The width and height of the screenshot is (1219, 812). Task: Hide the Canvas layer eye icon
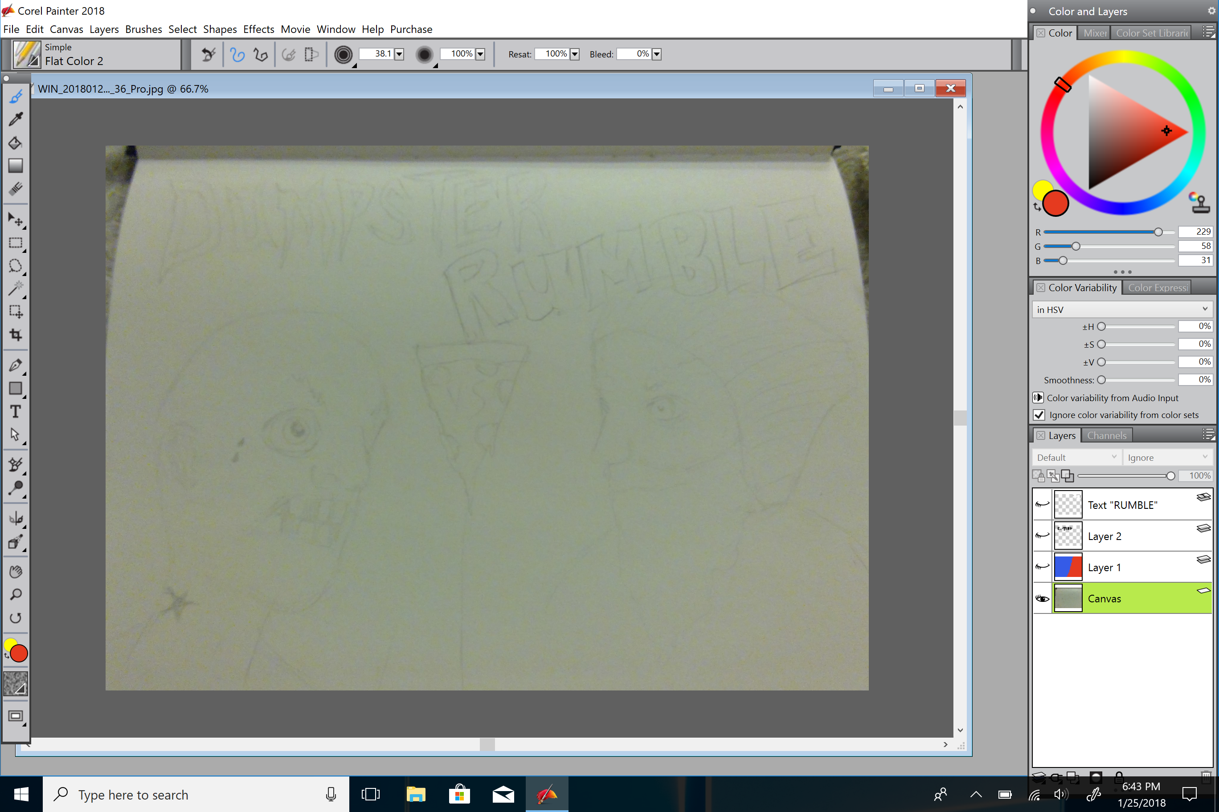[x=1042, y=599]
